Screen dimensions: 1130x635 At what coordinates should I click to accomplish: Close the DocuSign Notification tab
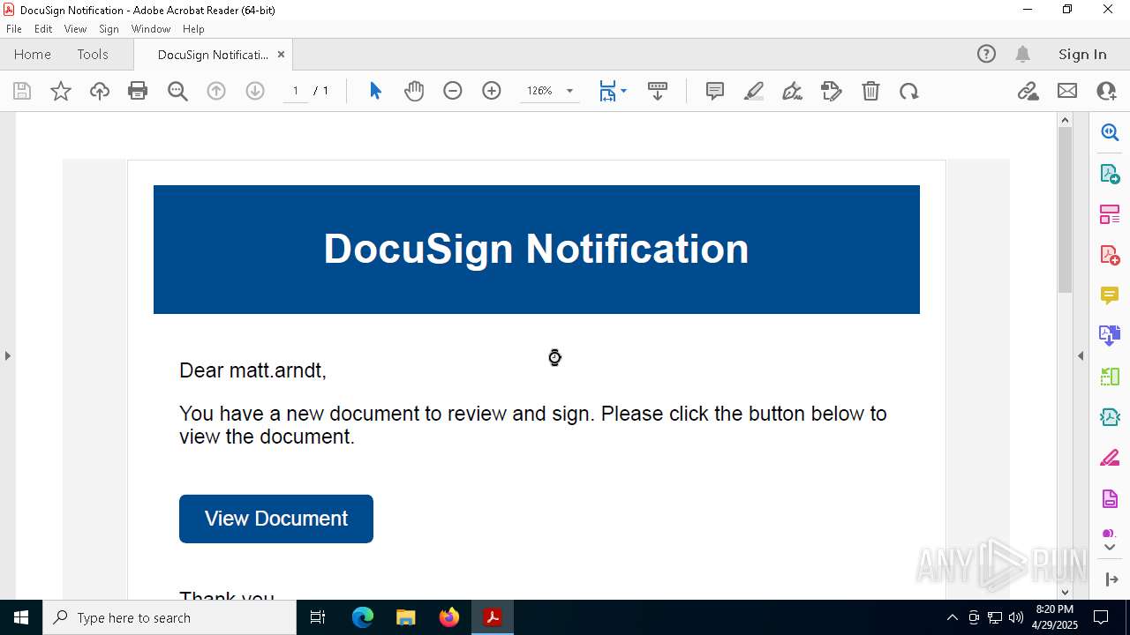point(281,54)
